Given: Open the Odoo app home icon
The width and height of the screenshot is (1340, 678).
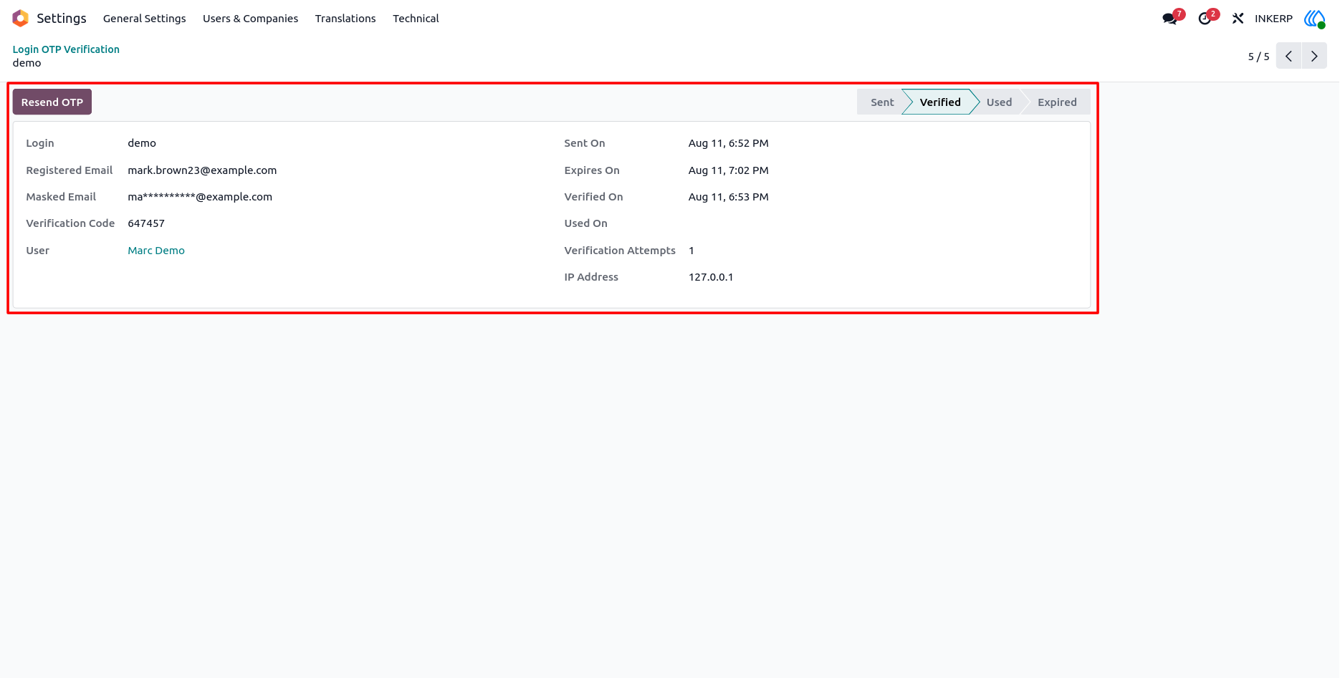Looking at the screenshot, I should coord(21,19).
